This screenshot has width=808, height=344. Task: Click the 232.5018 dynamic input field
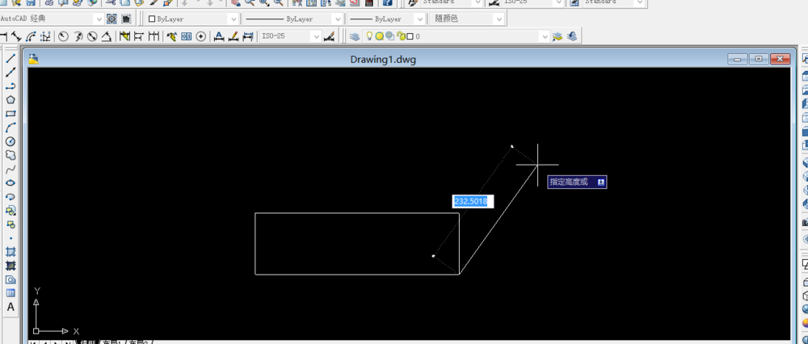[473, 201]
